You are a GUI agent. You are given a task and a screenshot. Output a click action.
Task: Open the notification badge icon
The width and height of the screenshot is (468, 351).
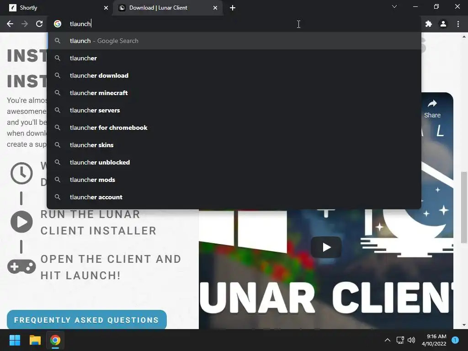[455, 340]
